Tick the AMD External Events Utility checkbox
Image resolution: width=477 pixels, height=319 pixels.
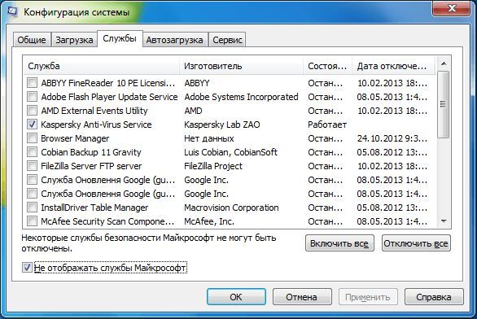click(x=32, y=110)
